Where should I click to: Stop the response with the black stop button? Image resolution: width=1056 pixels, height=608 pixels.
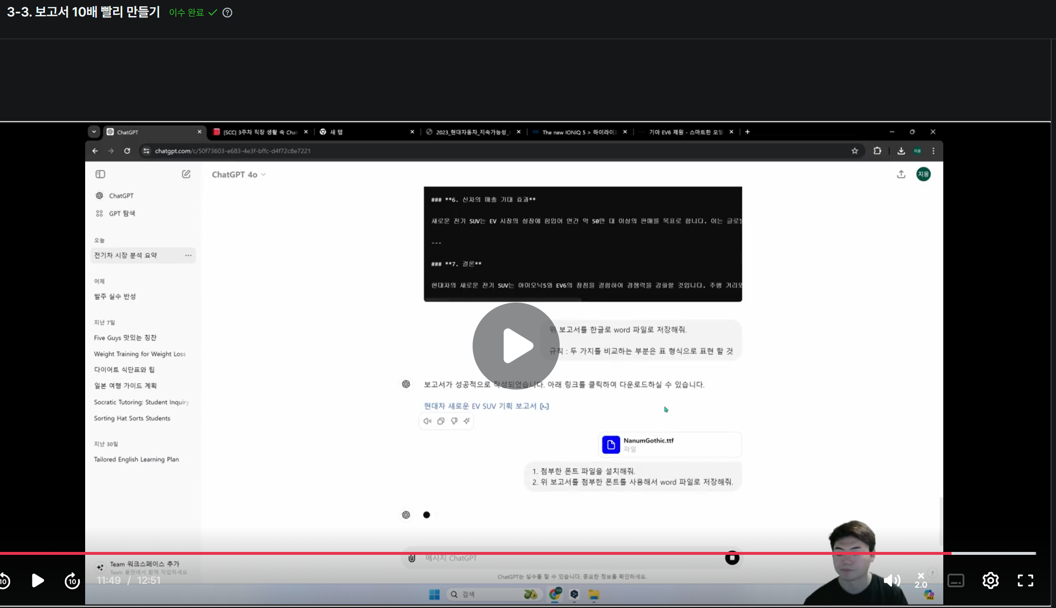coord(732,558)
